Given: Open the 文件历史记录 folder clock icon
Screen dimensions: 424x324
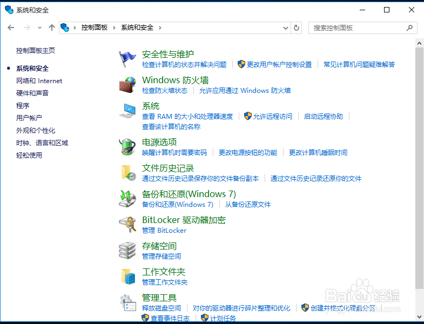Looking at the screenshot, I should (128, 173).
